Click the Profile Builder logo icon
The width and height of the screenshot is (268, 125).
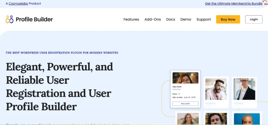[x=9, y=19]
